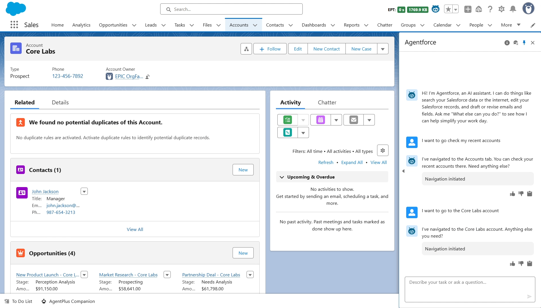Open the Global Actions plus icon
Image resolution: width=541 pixels, height=308 pixels.
pyautogui.click(x=468, y=9)
